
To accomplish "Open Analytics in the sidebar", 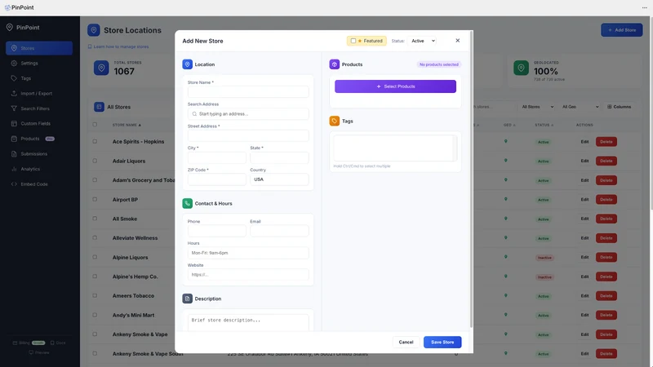I will [39, 169].
